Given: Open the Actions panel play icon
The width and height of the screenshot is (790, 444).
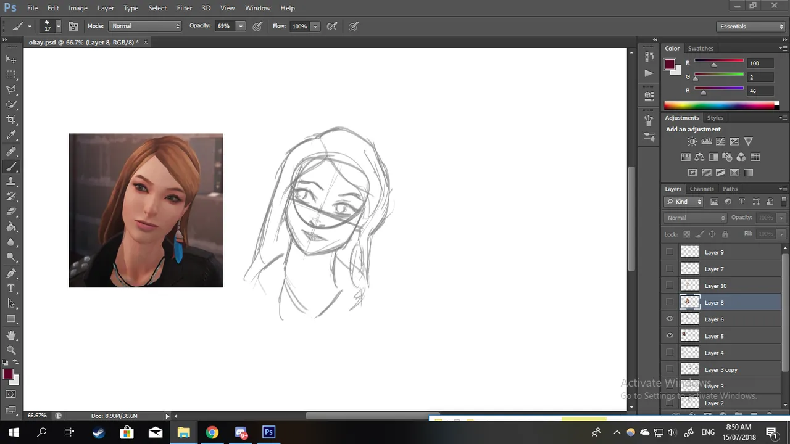Looking at the screenshot, I should click(649, 73).
